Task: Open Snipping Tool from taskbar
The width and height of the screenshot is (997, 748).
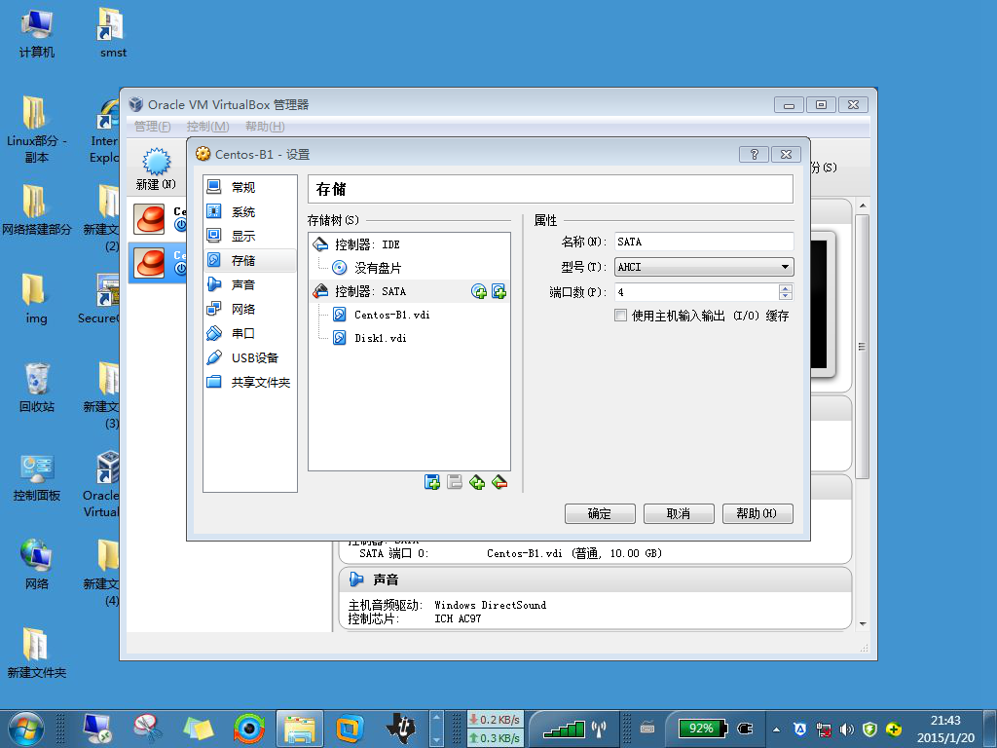Action: point(148,729)
